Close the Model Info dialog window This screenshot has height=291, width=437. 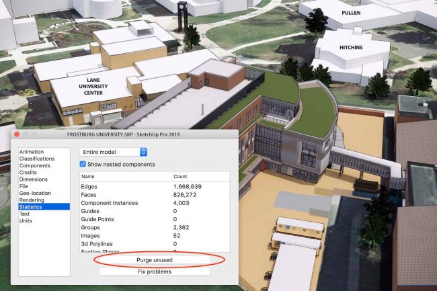18,134
